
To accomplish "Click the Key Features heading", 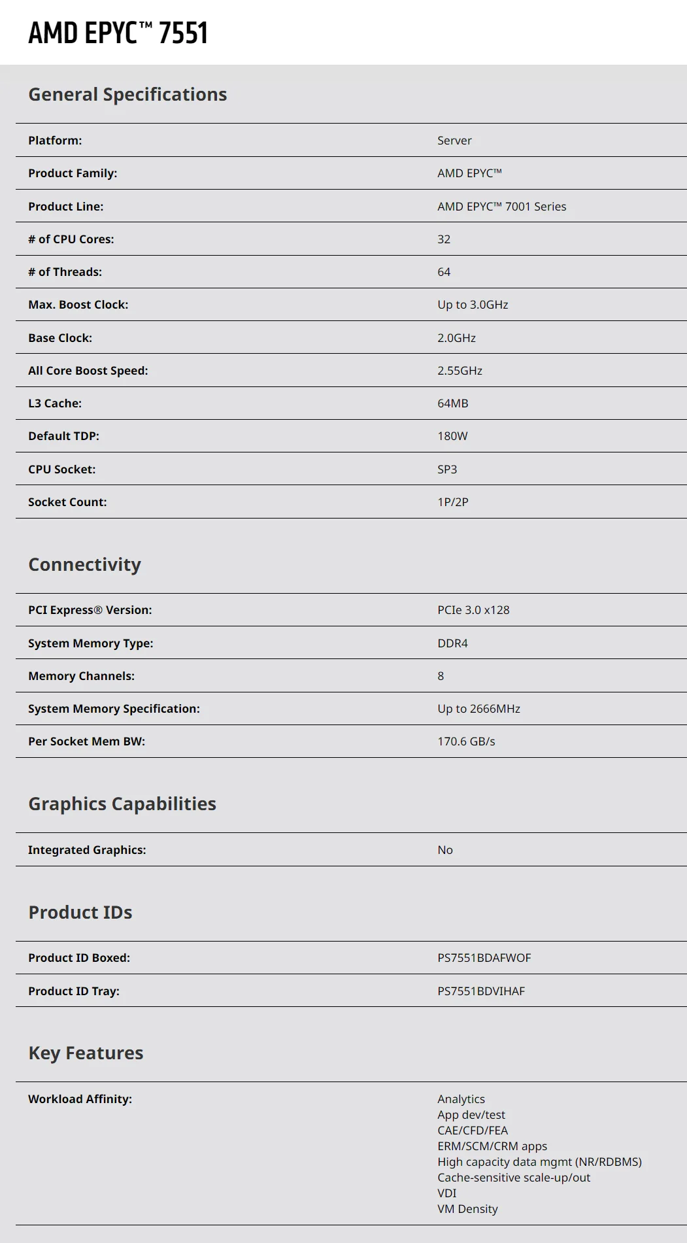I will (x=86, y=1053).
